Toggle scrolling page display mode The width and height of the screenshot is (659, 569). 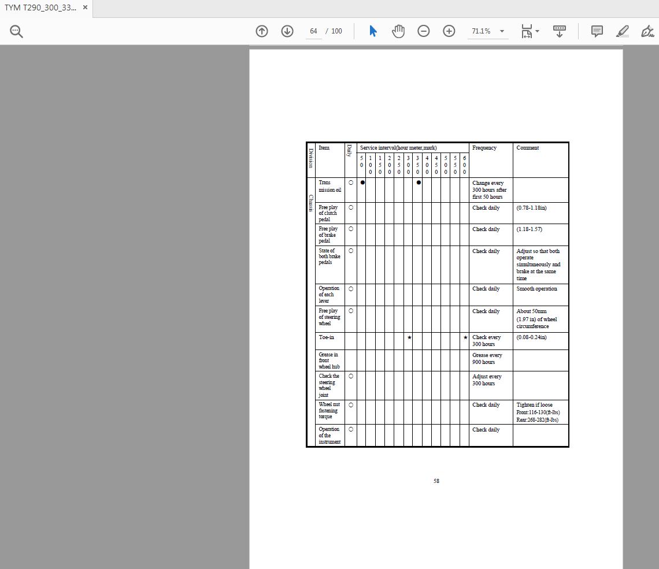[x=557, y=31]
